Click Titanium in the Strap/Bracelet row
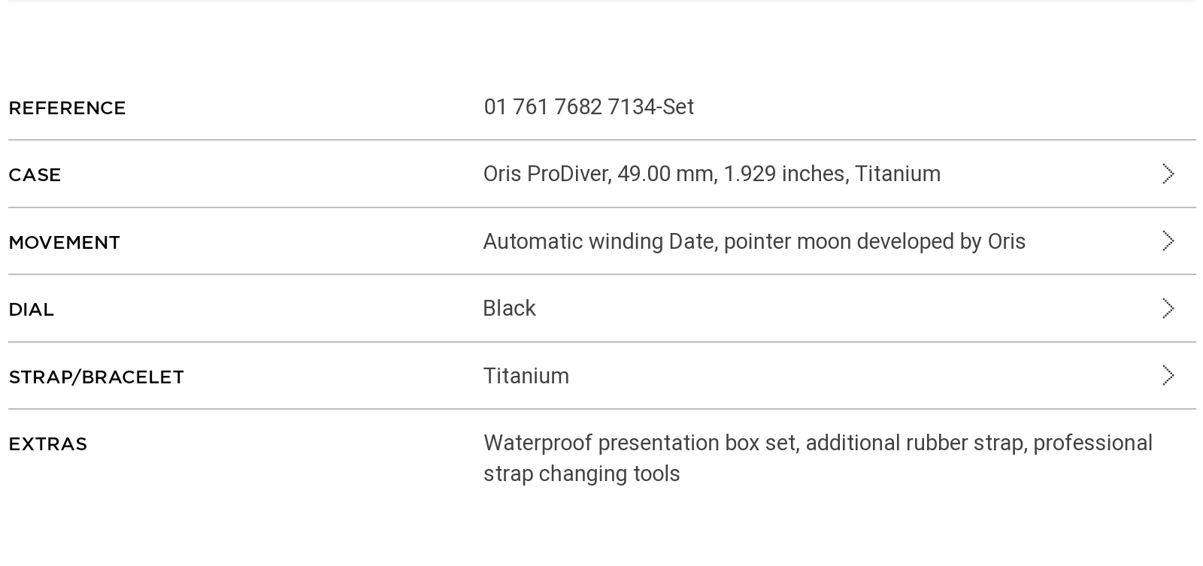 pyautogui.click(x=526, y=376)
